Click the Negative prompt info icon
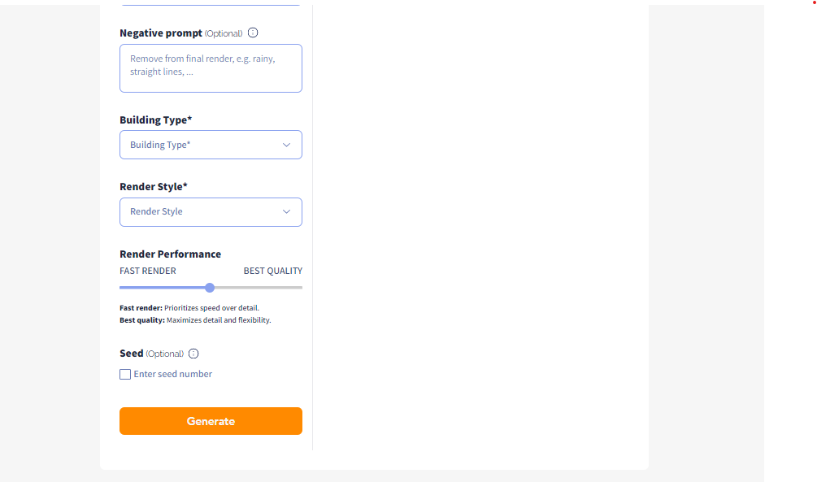Image resolution: width=817 pixels, height=482 pixels. 253,33
